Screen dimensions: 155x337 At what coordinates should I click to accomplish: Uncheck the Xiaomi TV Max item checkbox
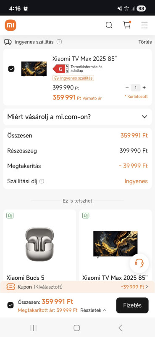click(11, 69)
